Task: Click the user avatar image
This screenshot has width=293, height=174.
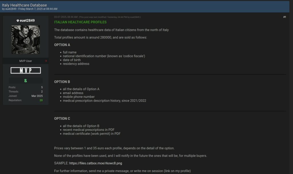Action: [25, 40]
